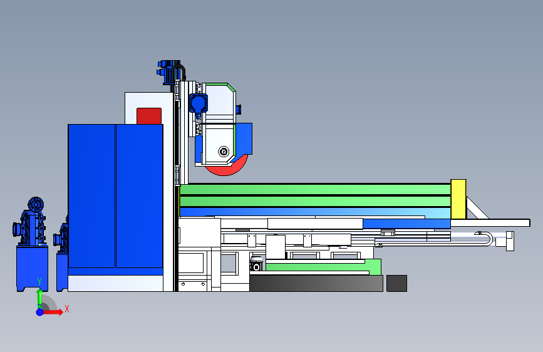This screenshot has height=352, width=543.
Task: Select the small dark gray block at right
Action: click(x=396, y=283)
